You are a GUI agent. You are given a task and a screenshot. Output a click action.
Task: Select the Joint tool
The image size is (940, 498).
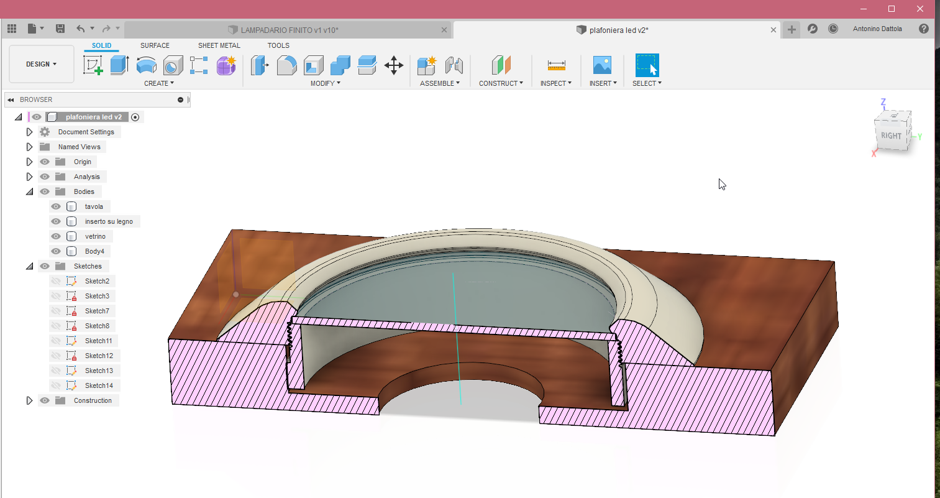(x=454, y=65)
